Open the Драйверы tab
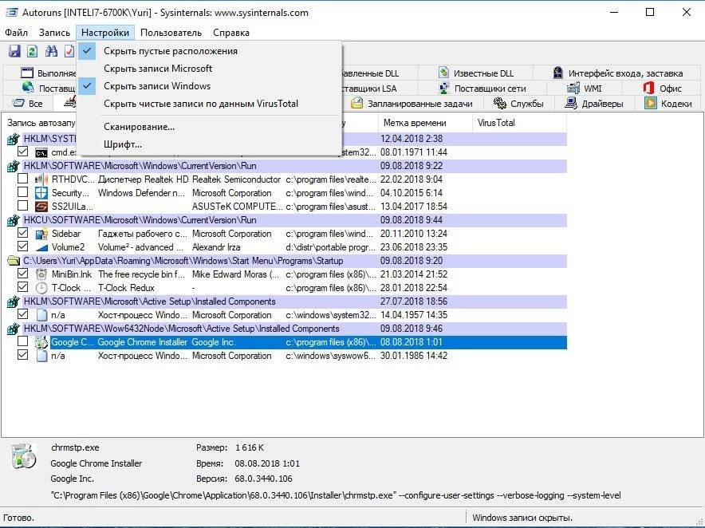The height and width of the screenshot is (528, 705). [x=594, y=104]
